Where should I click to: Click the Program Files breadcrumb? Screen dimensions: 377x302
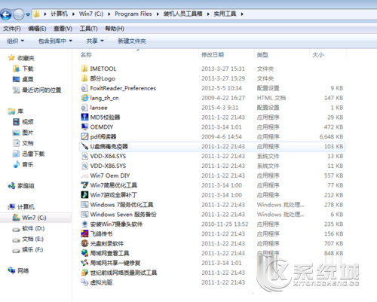[x=133, y=14]
